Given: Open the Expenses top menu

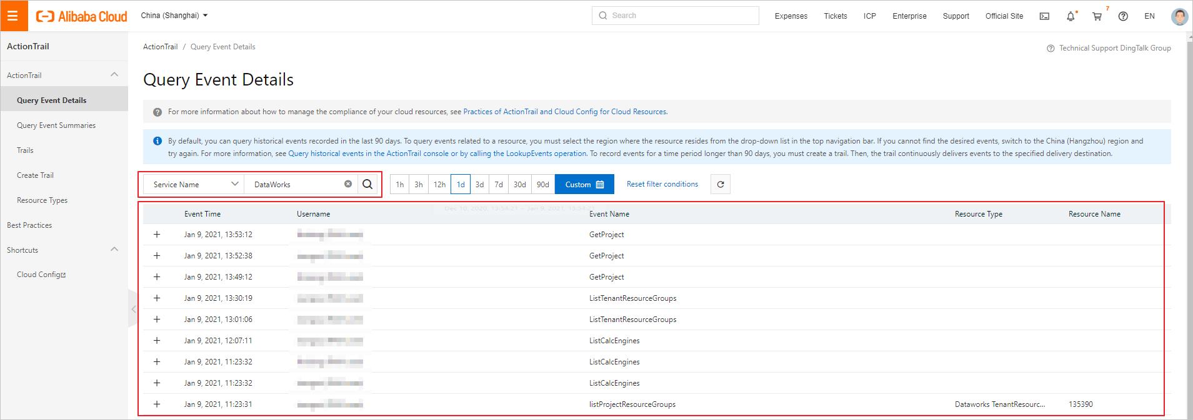Looking at the screenshot, I should pos(791,16).
